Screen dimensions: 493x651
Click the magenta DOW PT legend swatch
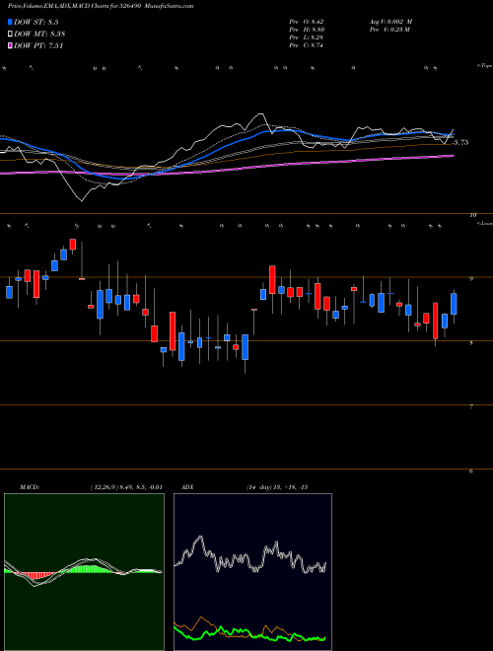(x=10, y=46)
